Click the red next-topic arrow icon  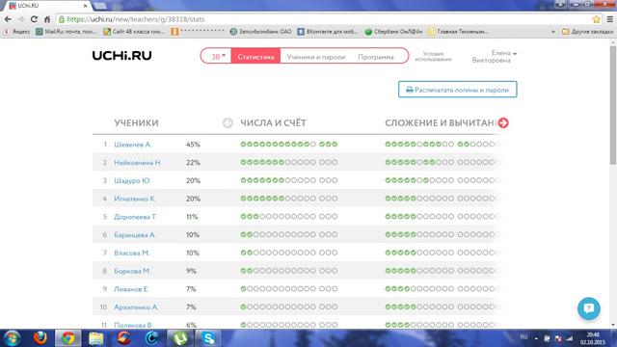click(x=503, y=122)
